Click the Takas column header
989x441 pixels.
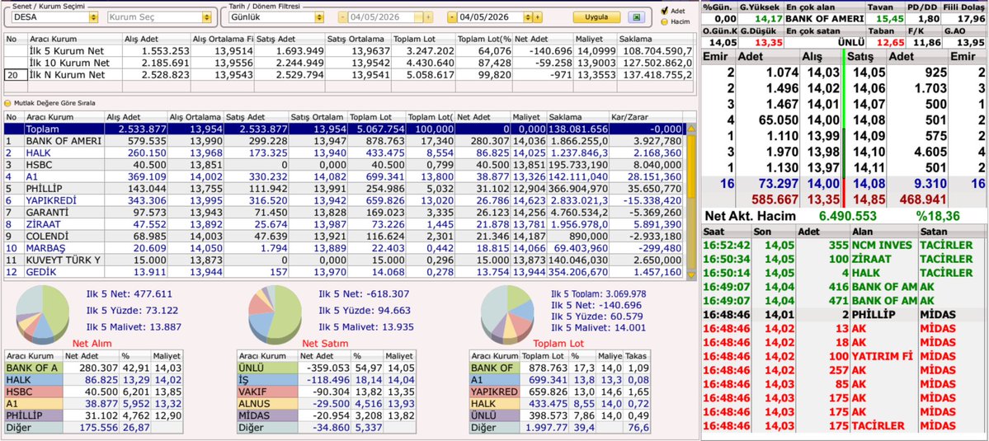(x=637, y=356)
